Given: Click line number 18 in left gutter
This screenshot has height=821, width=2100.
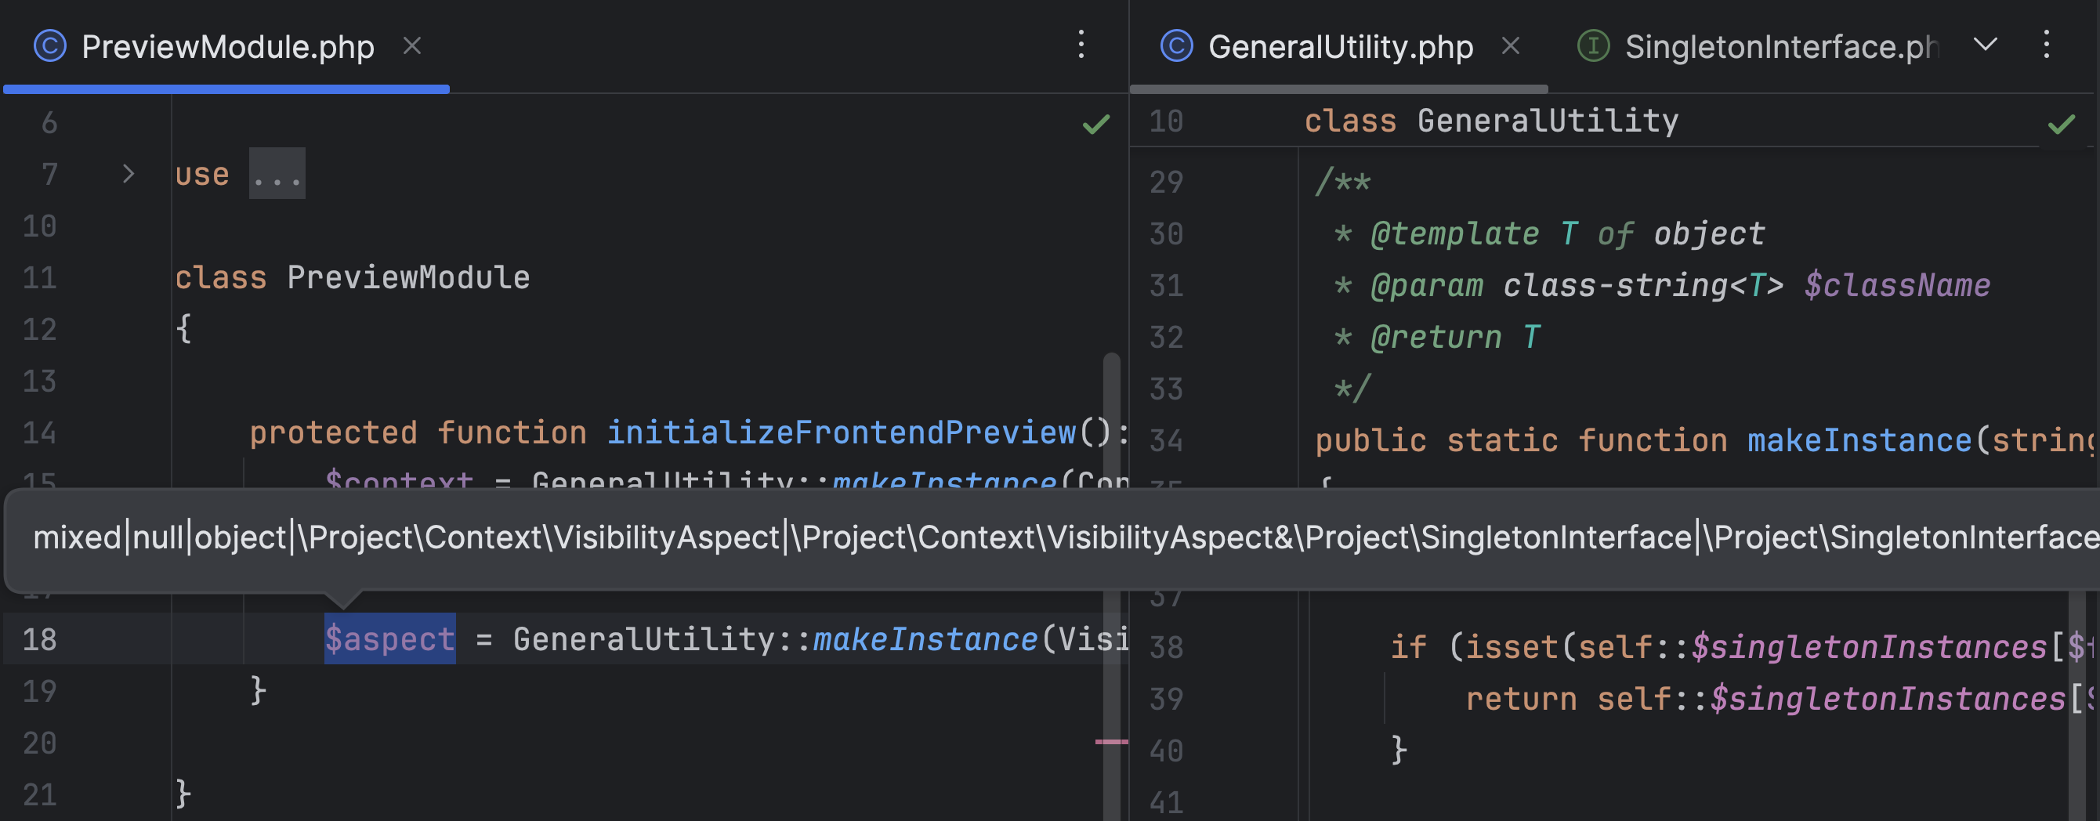Looking at the screenshot, I should pyautogui.click(x=39, y=639).
